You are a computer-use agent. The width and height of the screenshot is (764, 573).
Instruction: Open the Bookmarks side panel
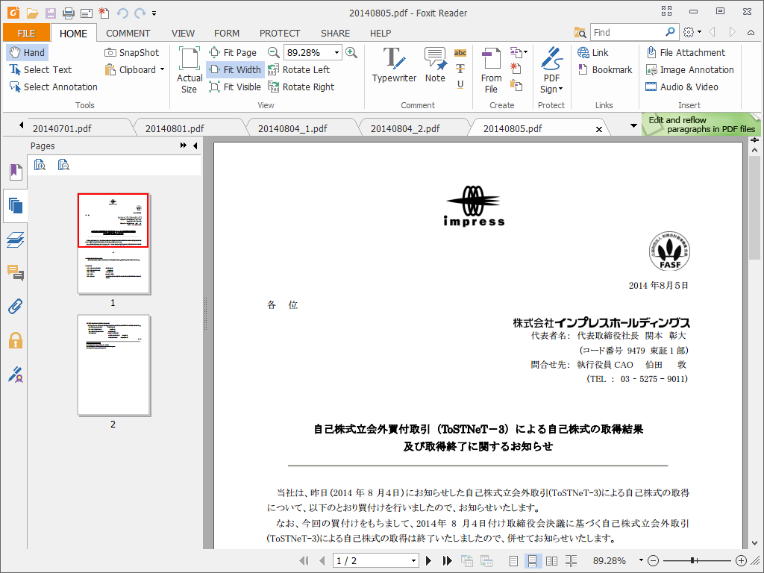coord(16,172)
